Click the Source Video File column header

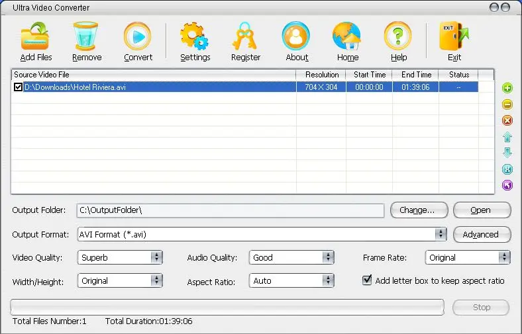point(154,75)
